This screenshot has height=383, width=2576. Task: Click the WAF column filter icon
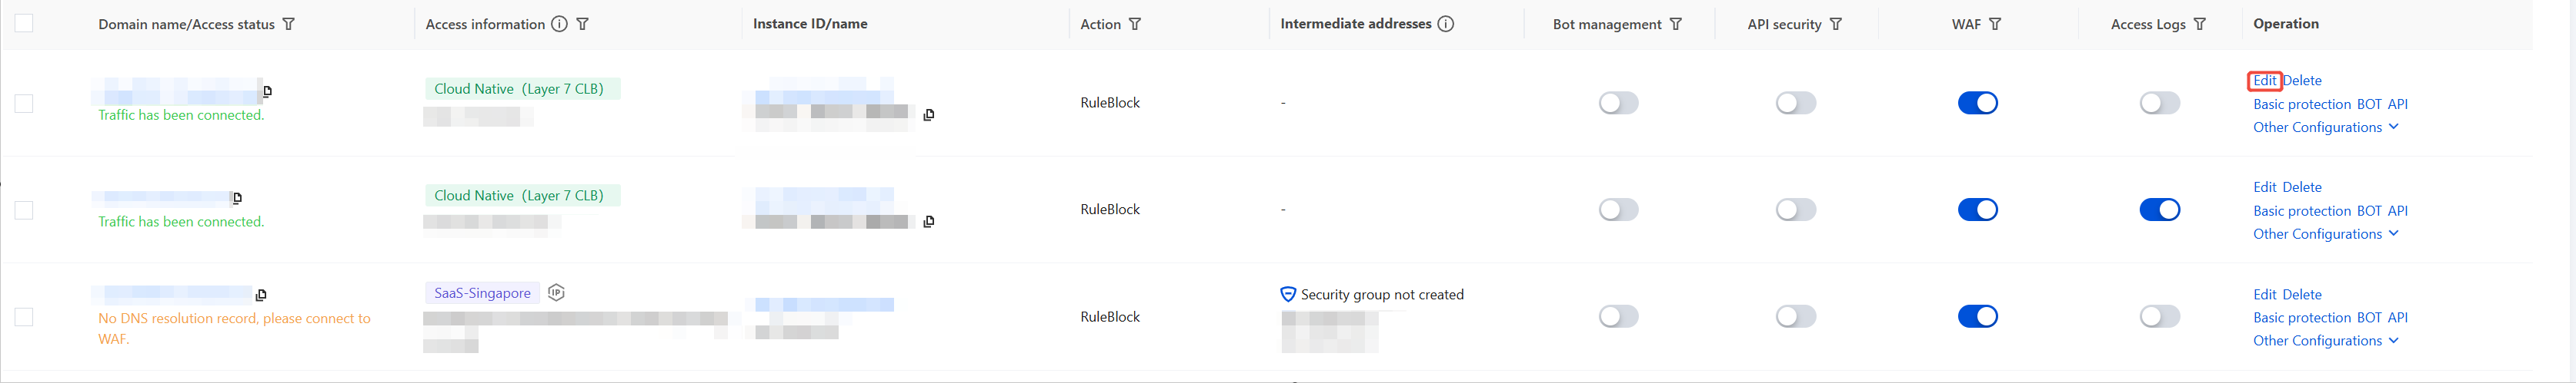1995,24
